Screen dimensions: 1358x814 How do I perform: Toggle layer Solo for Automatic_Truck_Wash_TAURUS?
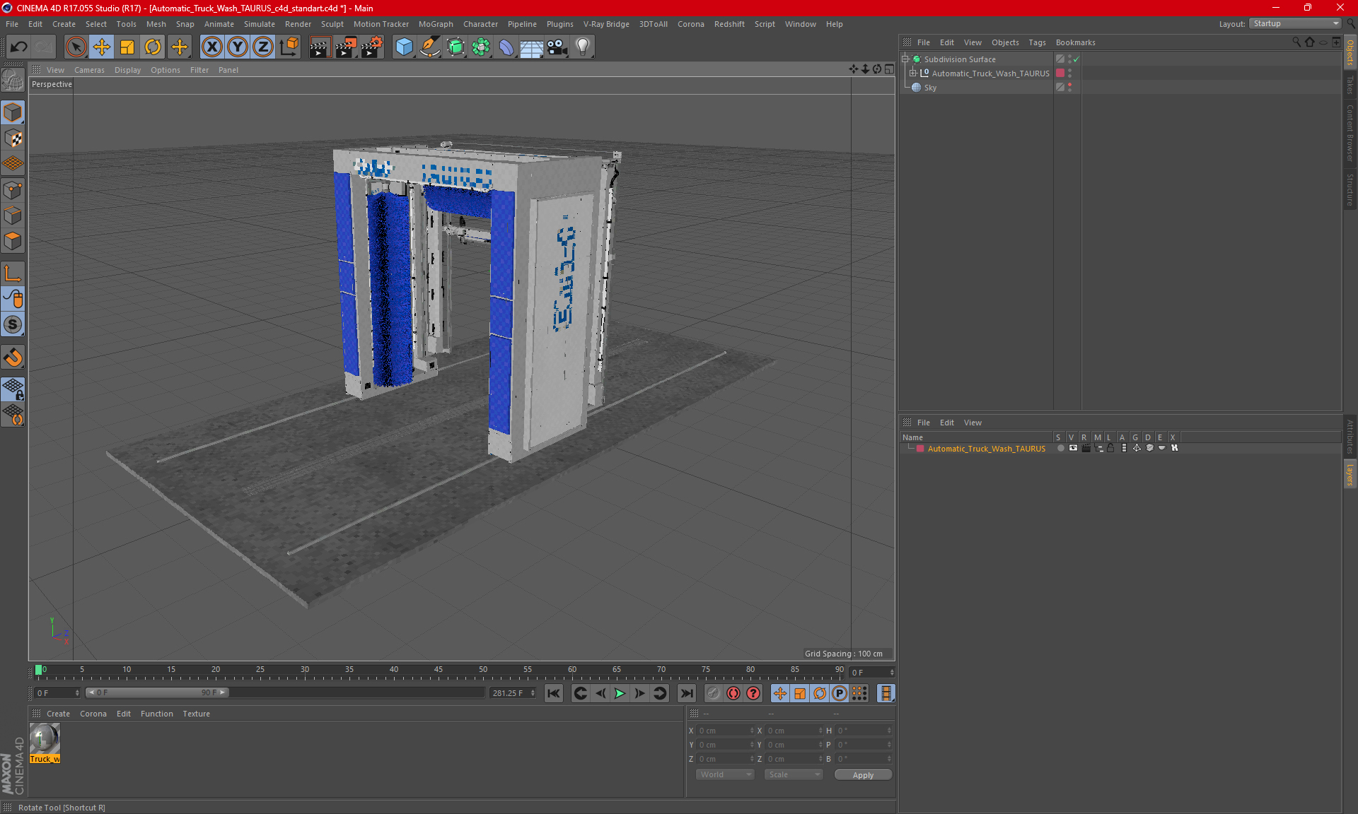click(x=1060, y=448)
